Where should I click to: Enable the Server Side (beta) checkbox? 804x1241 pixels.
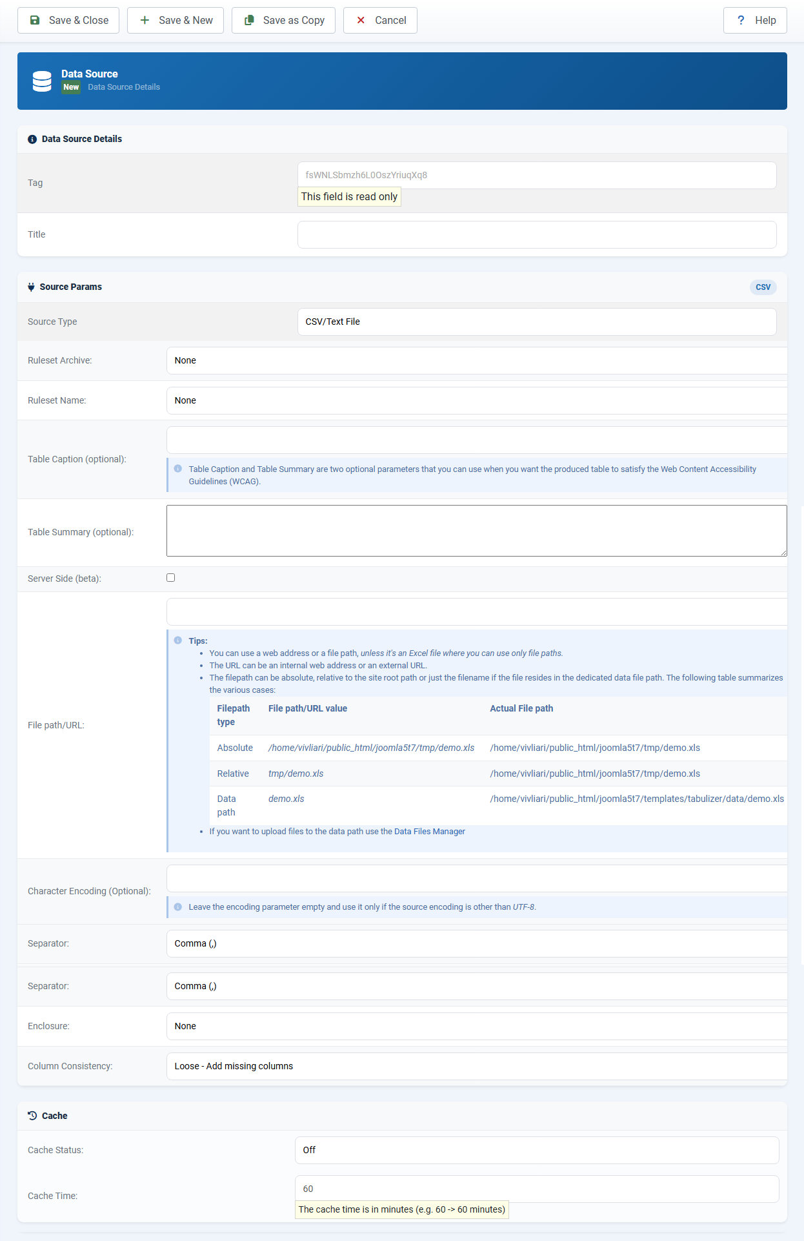coord(171,578)
